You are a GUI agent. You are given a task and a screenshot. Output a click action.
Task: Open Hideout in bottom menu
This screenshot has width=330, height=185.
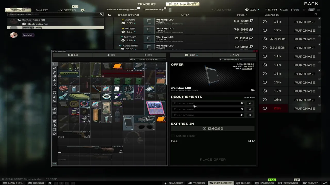(x=36, y=183)
